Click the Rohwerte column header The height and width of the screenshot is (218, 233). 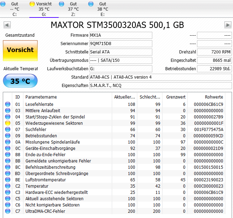click(x=206, y=97)
